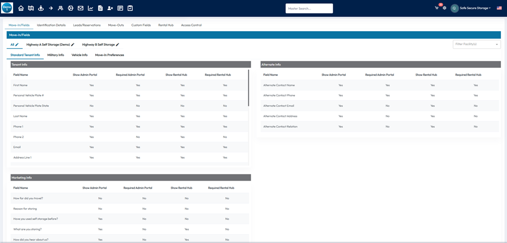Open the shopping cart
Viewport: 507px width, 243px height.
coord(437,8)
